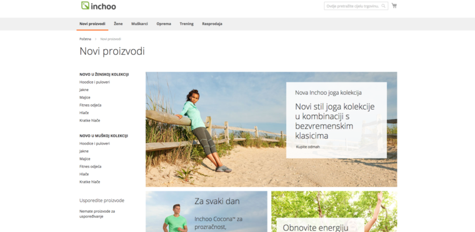475x232 pixels.
Task: Open the Trening menu
Action: (187, 24)
